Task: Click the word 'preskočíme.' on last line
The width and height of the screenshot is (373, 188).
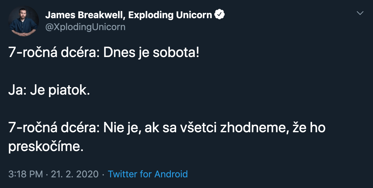Action: [46, 147]
